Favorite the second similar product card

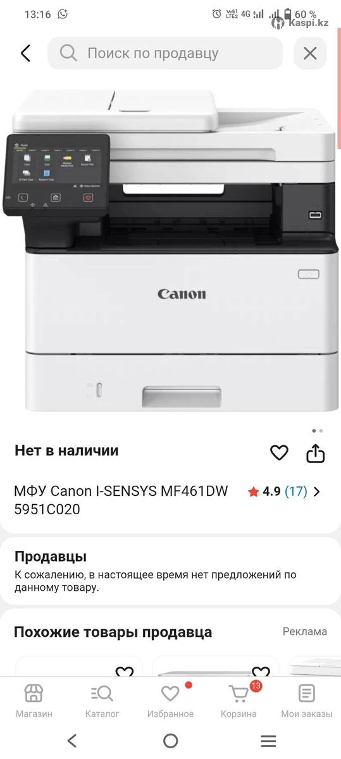tap(261, 672)
